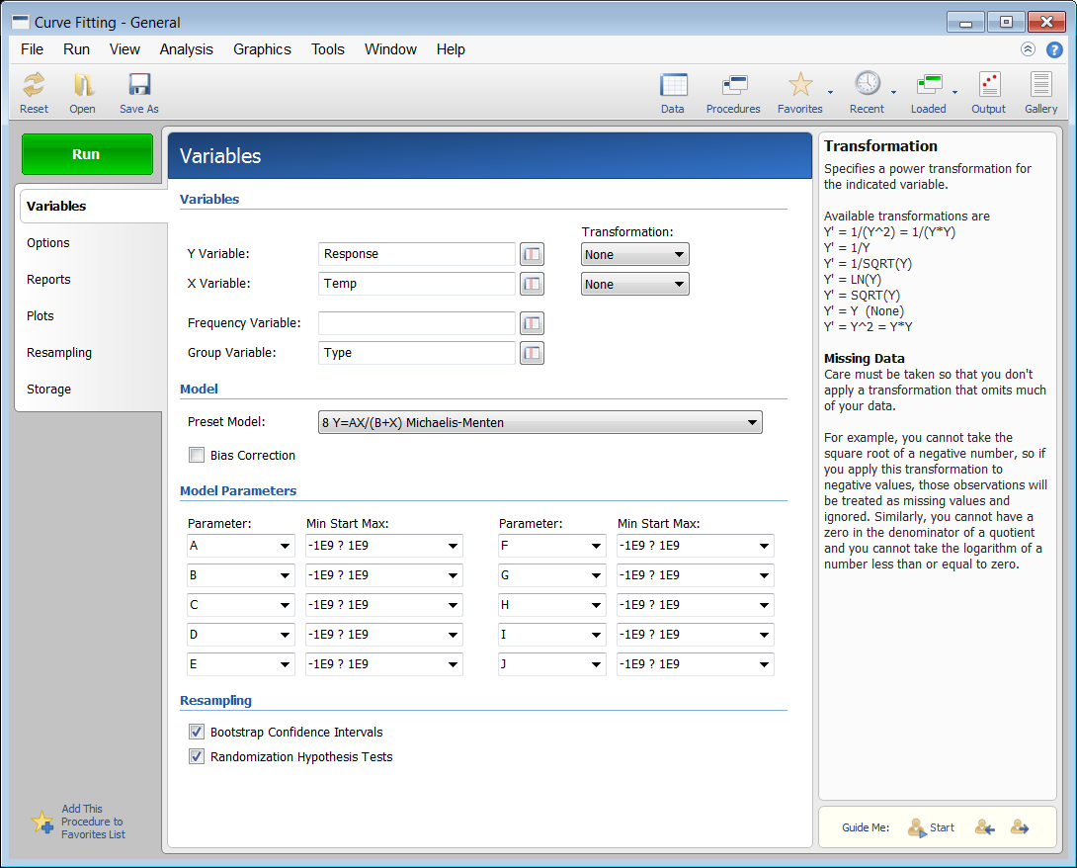Click the Add This Procedure to Favorites List link

pos(94,822)
